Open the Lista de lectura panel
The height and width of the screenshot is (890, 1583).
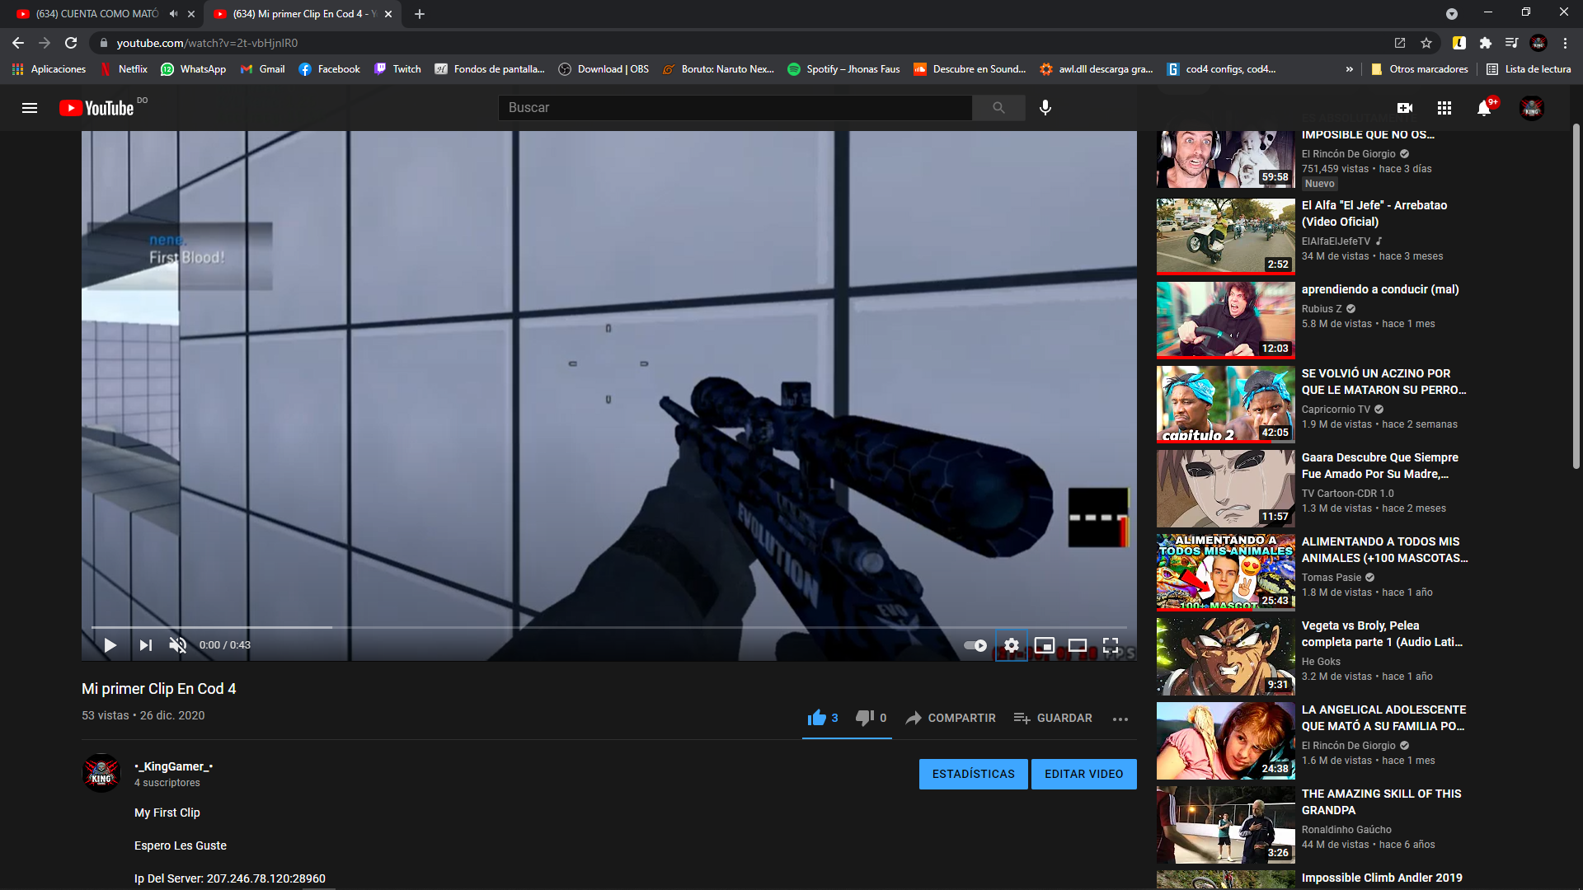click(1529, 69)
